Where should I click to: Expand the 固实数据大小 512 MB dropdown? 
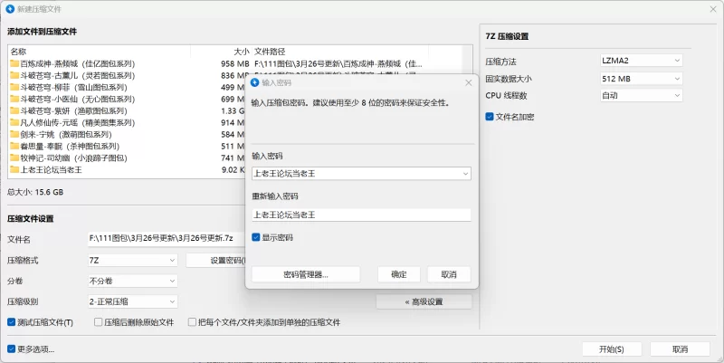tap(641, 78)
